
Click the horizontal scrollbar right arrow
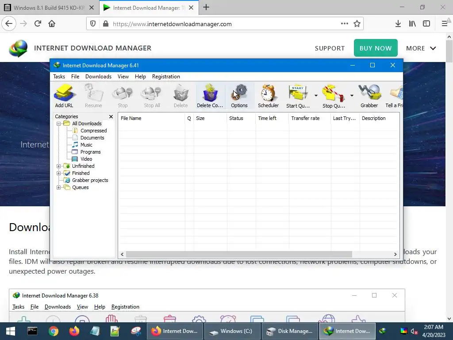coord(395,255)
